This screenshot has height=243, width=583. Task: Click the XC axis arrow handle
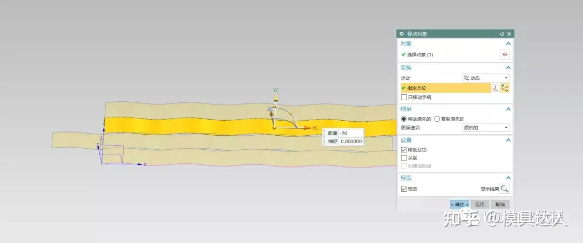click(x=307, y=128)
